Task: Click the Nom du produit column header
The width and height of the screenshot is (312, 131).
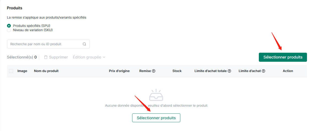Action: coord(46,71)
